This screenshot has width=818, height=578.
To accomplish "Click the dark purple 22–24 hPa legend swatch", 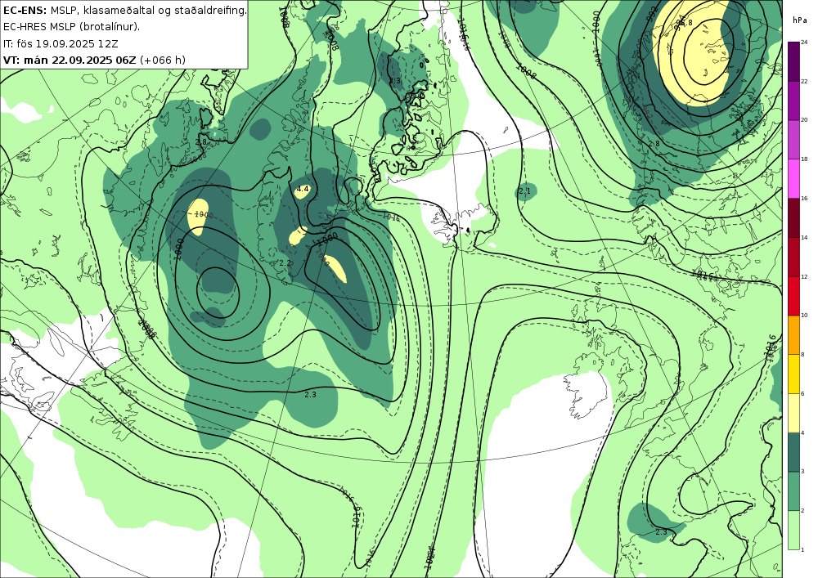I will pos(794,61).
